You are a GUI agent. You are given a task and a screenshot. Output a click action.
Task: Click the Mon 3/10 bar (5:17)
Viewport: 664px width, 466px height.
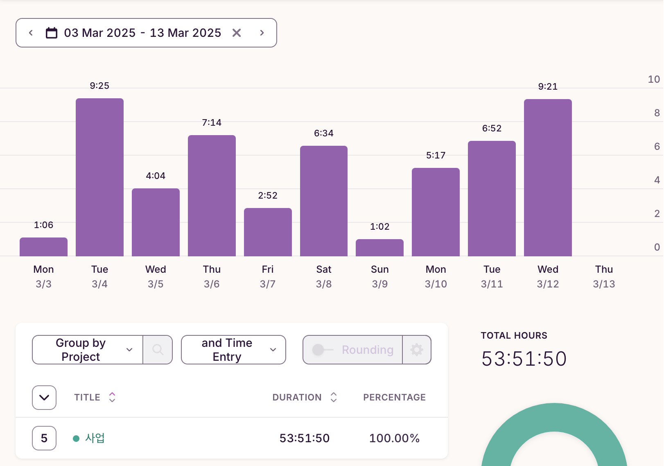pos(436,212)
